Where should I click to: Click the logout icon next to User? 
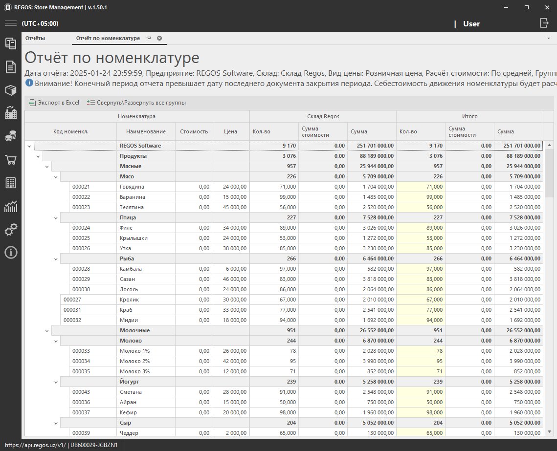(x=544, y=23)
